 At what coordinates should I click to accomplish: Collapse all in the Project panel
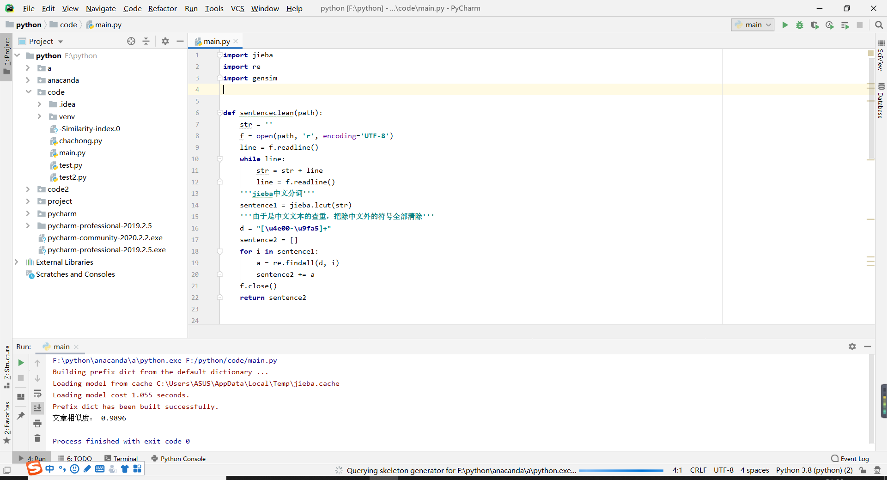(x=146, y=41)
